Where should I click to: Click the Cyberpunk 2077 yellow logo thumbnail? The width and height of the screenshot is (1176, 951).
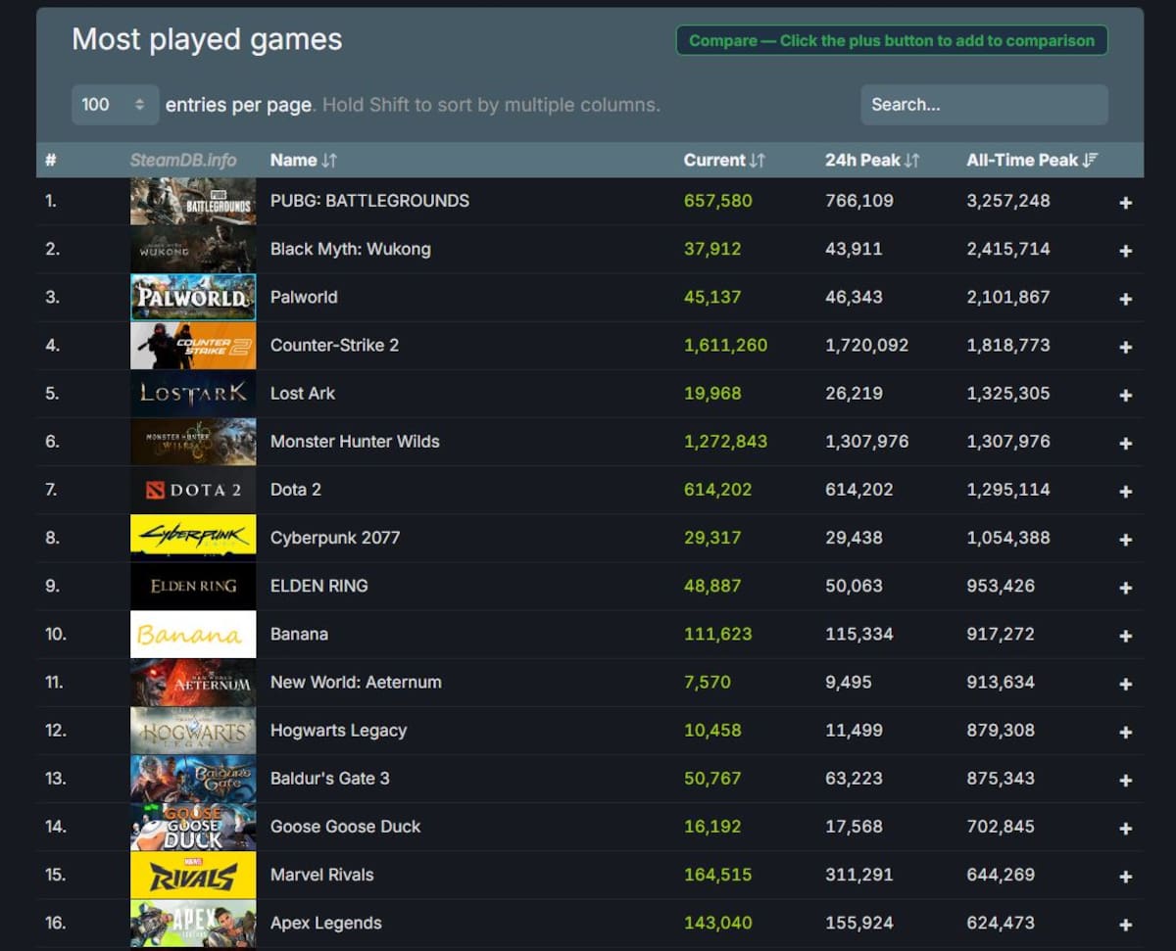193,538
